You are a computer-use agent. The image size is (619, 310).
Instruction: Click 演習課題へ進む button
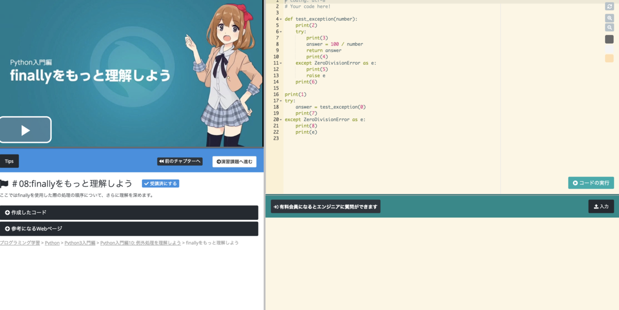pyautogui.click(x=234, y=161)
